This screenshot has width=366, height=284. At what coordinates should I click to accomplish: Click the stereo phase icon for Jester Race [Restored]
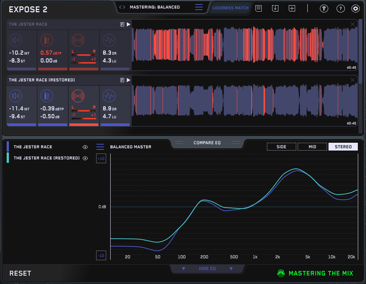[78, 96]
